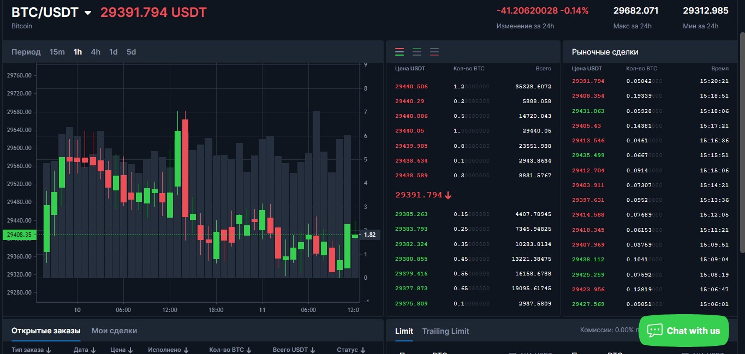Click the total 35328.6072 in the order book
745x354 pixels.
(x=533, y=87)
